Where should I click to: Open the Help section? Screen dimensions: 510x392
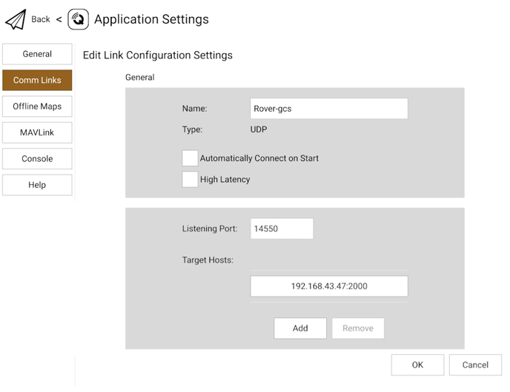[37, 185]
